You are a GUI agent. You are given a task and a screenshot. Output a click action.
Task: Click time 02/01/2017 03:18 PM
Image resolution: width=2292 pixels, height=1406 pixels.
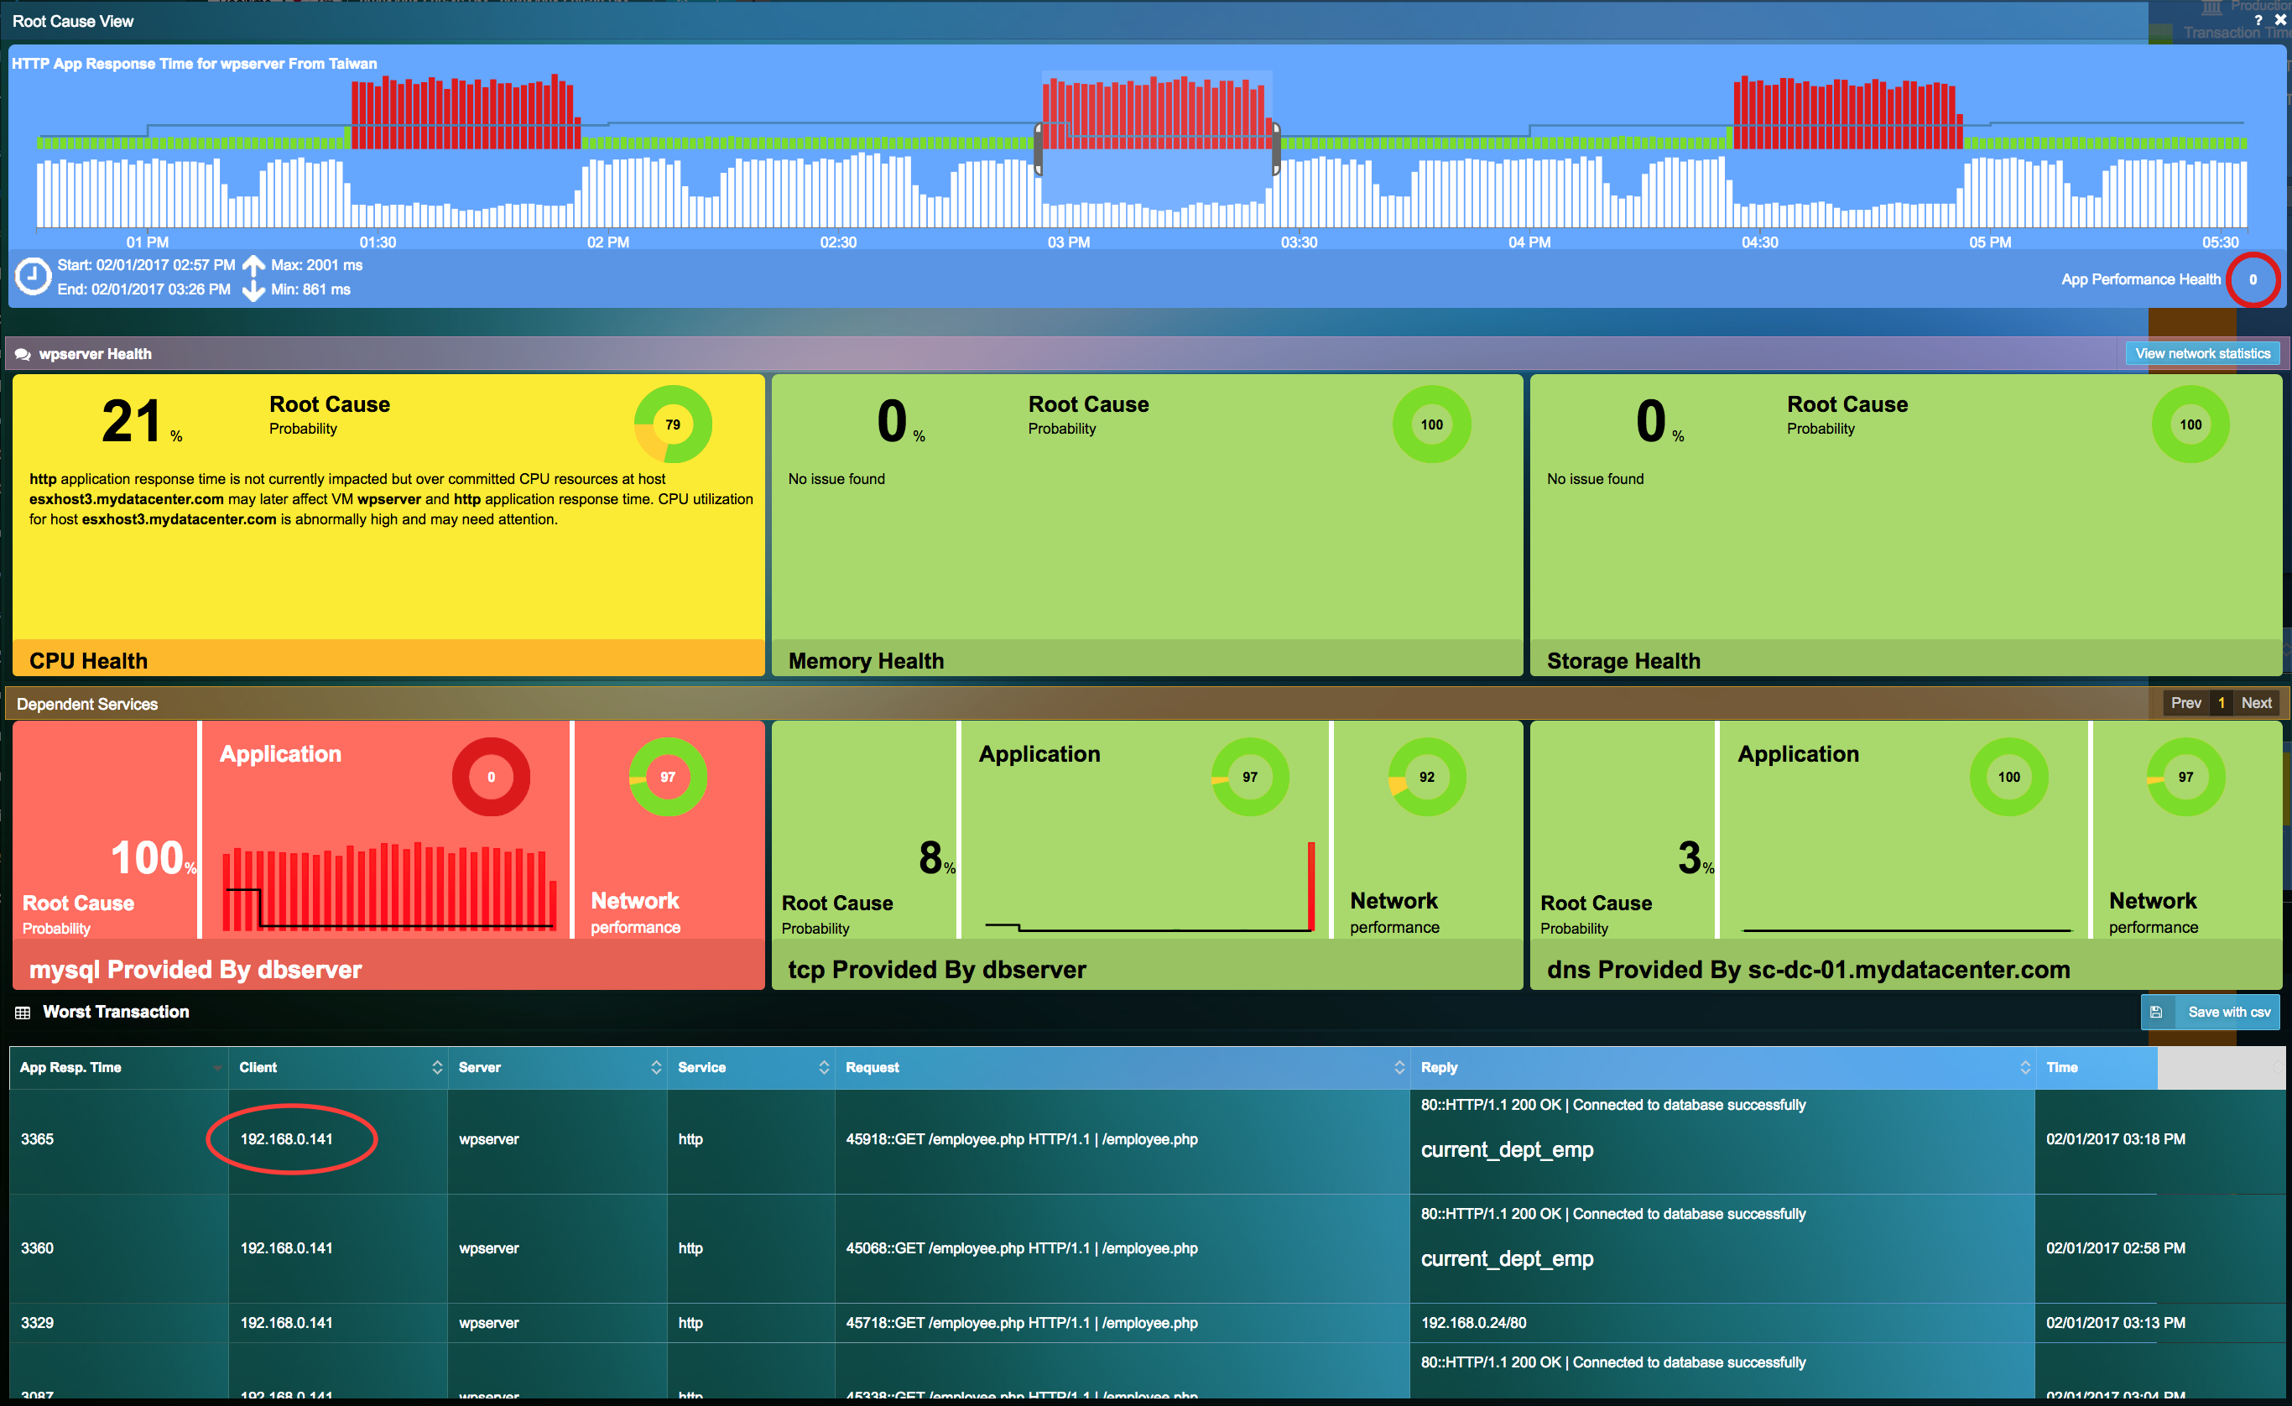pyautogui.click(x=2115, y=1139)
